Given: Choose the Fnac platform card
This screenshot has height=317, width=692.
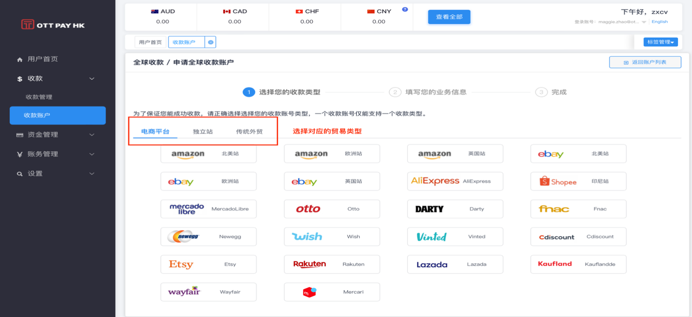Looking at the screenshot, I should (x=578, y=209).
